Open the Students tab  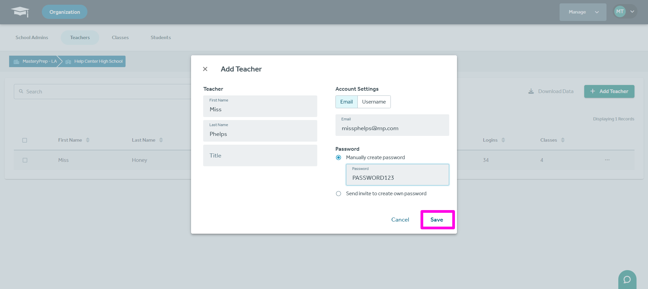161,37
